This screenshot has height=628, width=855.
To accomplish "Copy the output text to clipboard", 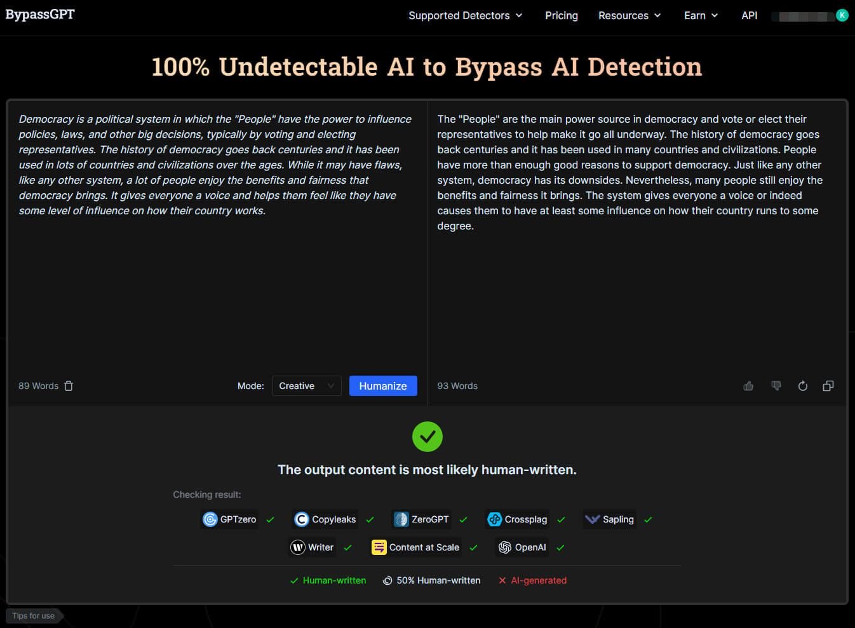I will coord(828,386).
